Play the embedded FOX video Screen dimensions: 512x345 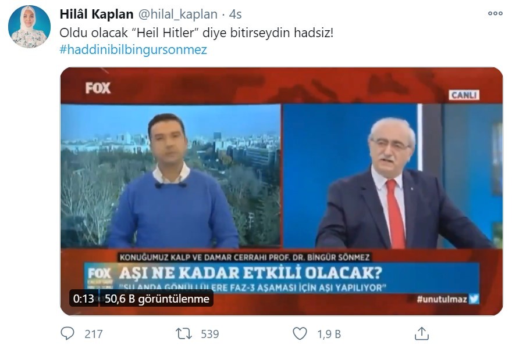(282, 191)
